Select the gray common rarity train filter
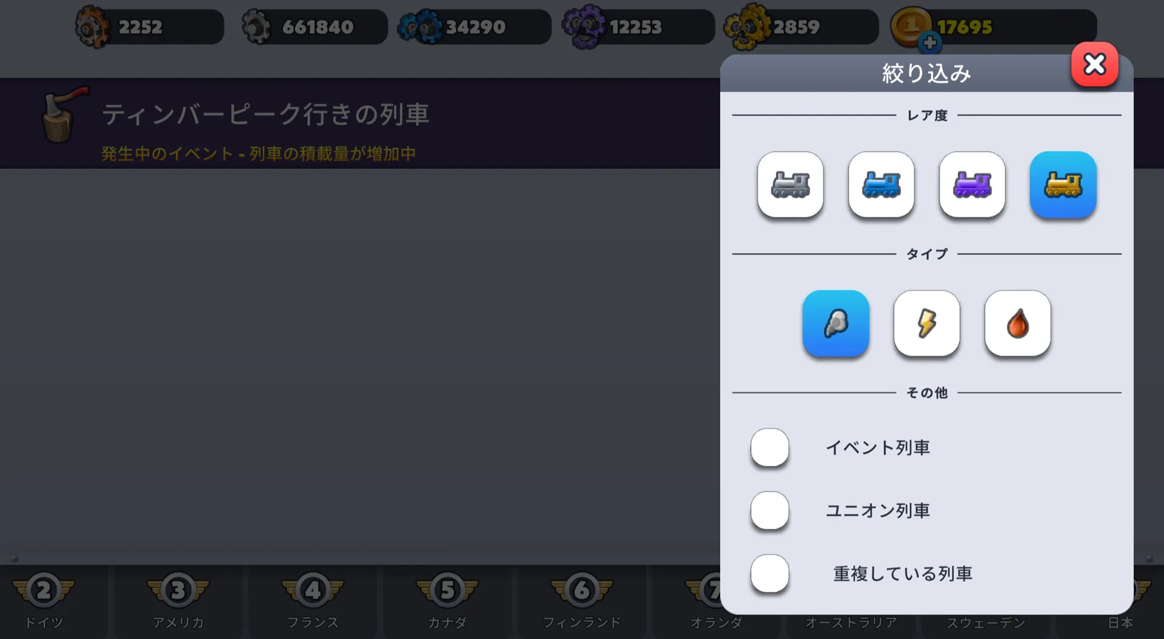This screenshot has height=639, width=1164. coord(790,185)
